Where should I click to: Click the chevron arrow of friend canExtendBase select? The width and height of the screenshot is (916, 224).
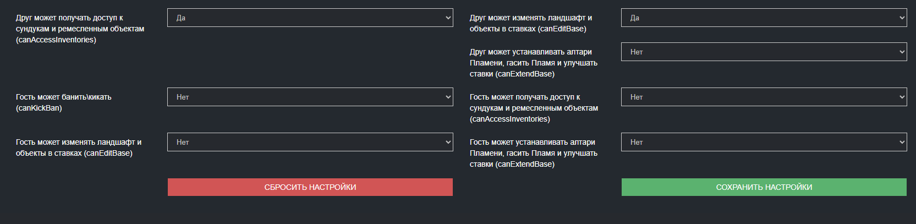[902, 52]
